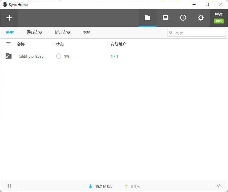
Task: Click the fulibl_vip_8585 folder icon
Action: point(9,56)
